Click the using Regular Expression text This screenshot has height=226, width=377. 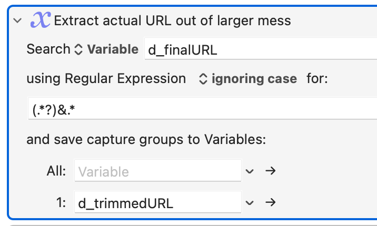click(106, 79)
